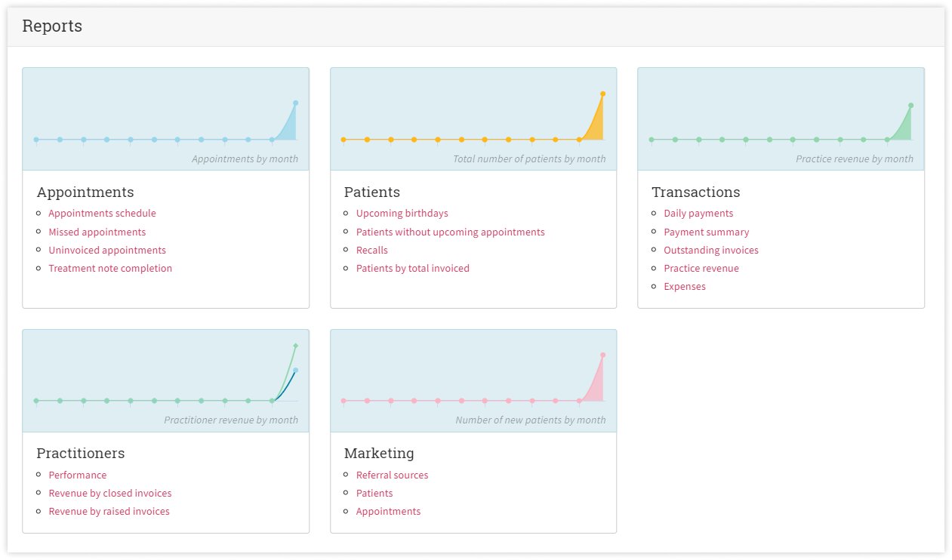Show the Outstanding invoices report
The image size is (952, 560).
(x=710, y=251)
